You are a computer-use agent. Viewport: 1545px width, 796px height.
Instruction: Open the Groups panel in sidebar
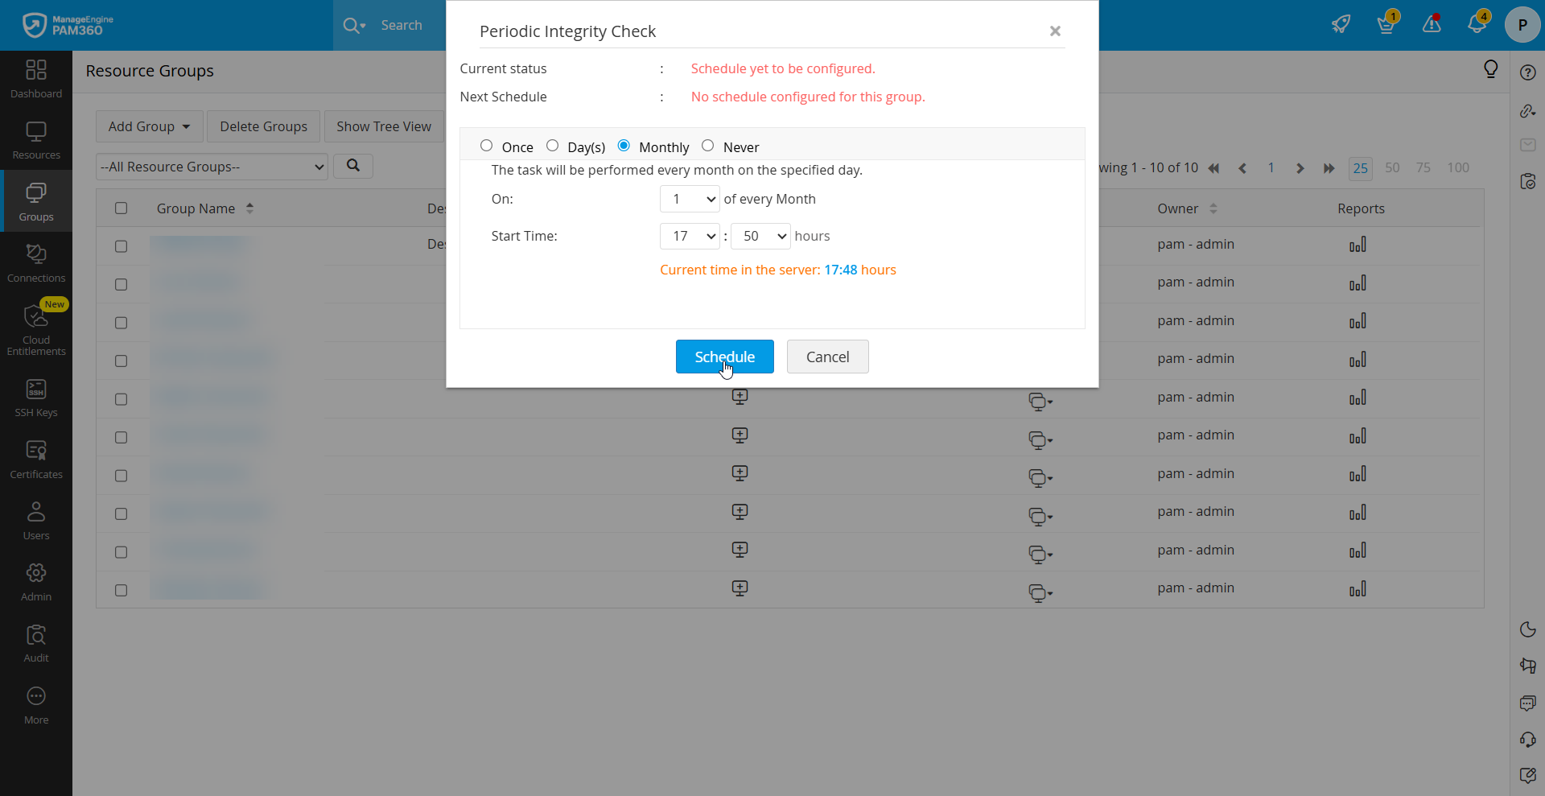point(35,200)
